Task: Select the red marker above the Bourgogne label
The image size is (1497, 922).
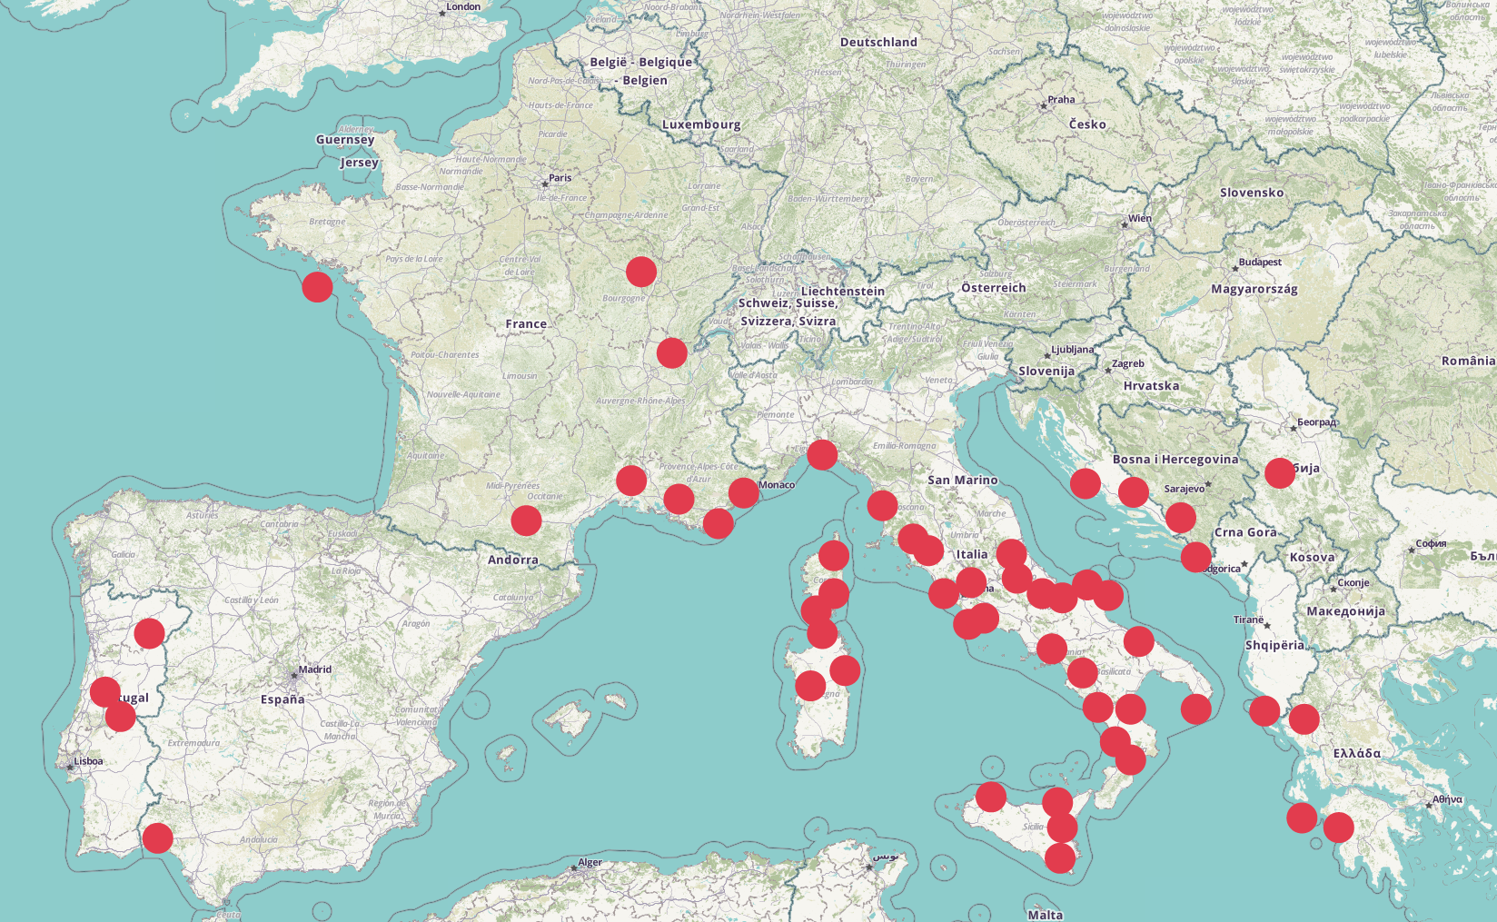Action: point(641,272)
